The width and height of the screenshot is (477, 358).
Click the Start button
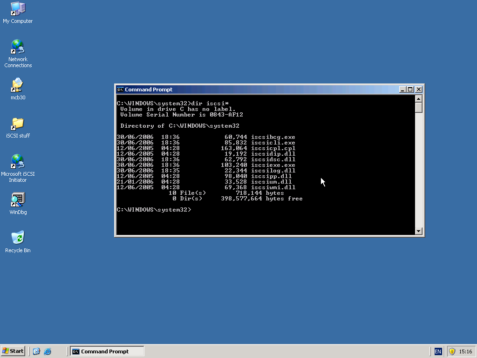(x=13, y=351)
